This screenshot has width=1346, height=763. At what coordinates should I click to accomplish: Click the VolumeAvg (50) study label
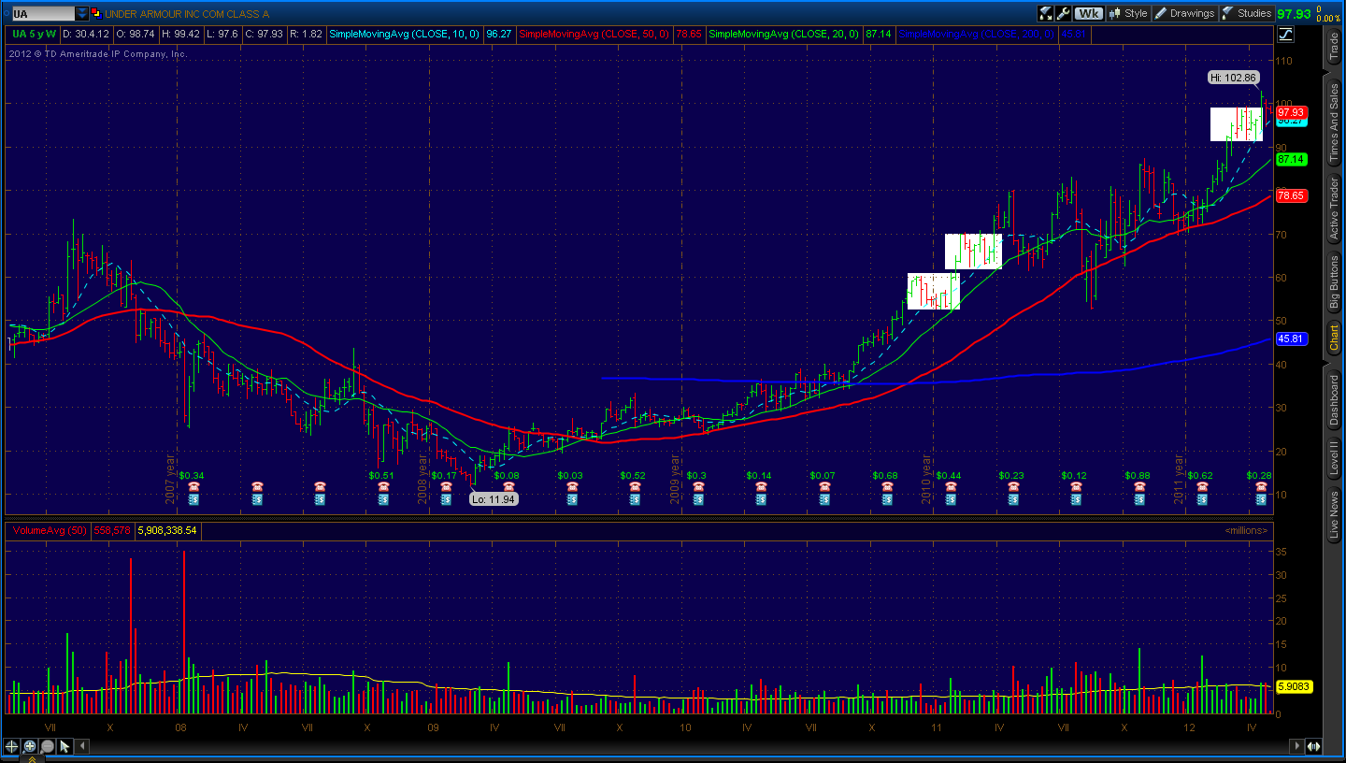click(48, 531)
